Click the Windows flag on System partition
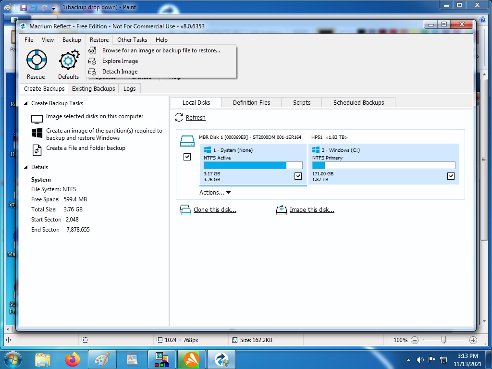The height and width of the screenshot is (369, 492). [208, 150]
